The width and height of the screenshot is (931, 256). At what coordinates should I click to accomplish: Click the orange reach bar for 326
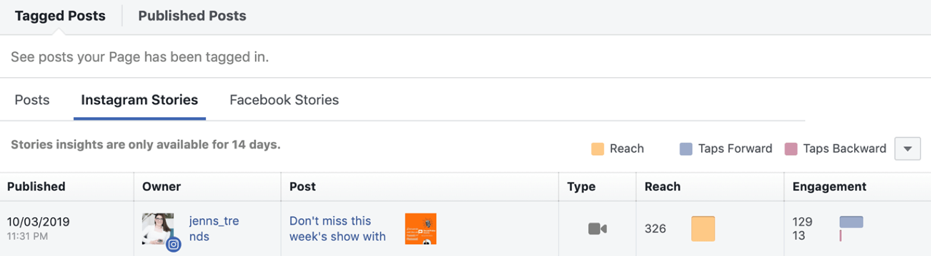pyautogui.click(x=703, y=229)
